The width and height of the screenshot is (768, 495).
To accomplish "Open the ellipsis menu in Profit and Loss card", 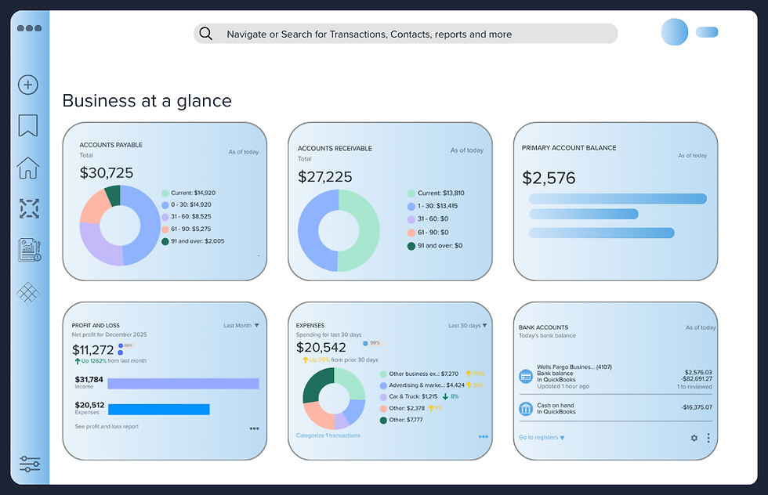I will pos(254,428).
